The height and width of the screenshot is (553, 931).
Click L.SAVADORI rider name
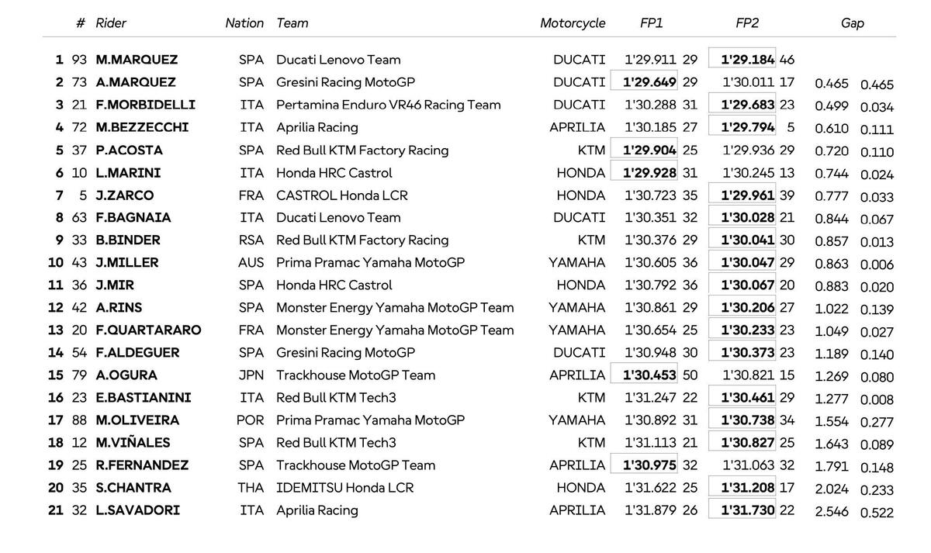pos(137,510)
